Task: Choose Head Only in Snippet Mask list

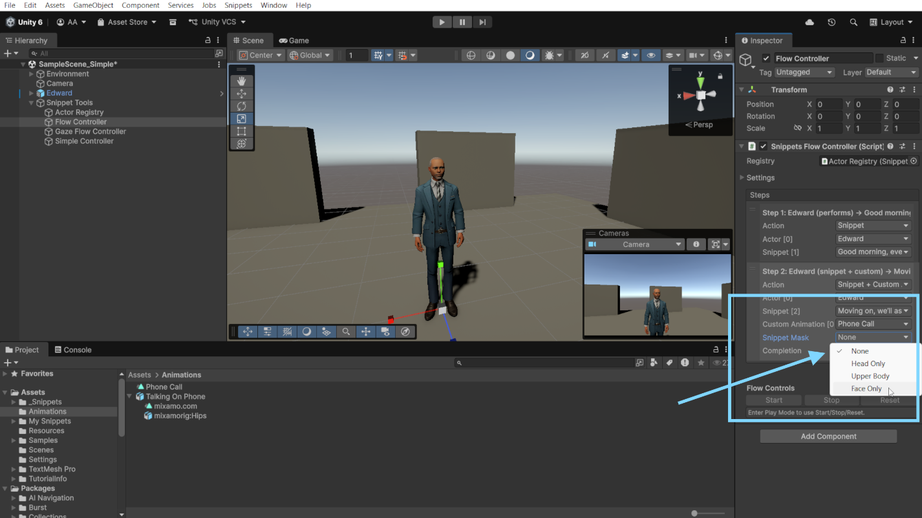Action: [x=868, y=363]
